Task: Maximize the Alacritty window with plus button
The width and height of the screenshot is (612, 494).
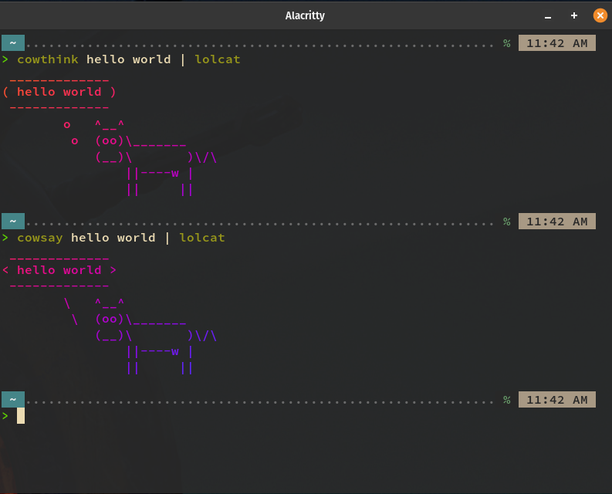Action: pyautogui.click(x=573, y=15)
